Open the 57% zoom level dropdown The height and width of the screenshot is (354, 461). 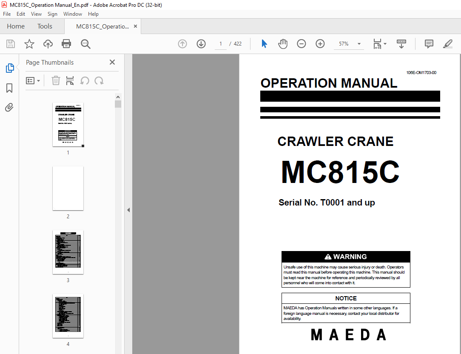pyautogui.click(x=359, y=44)
